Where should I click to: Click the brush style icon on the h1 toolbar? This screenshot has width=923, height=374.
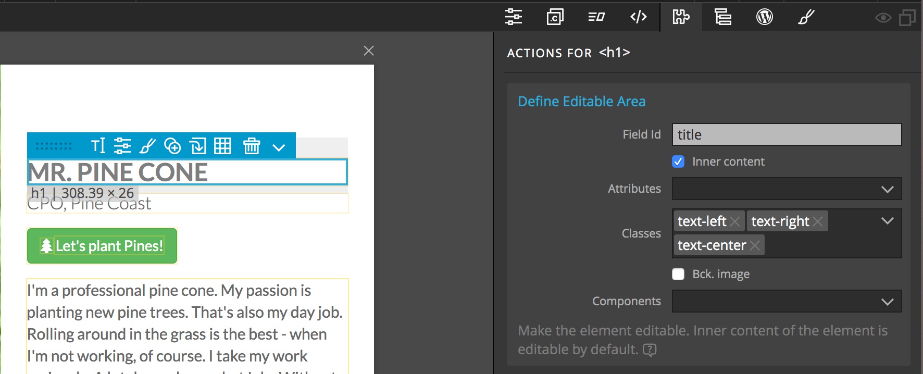[x=147, y=146]
